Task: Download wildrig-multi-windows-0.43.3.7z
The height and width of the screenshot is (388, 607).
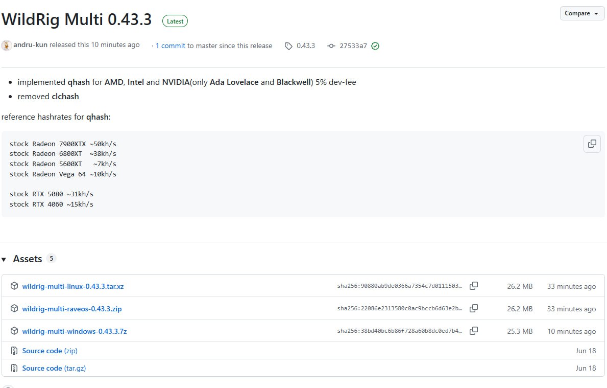Action: (x=75, y=331)
